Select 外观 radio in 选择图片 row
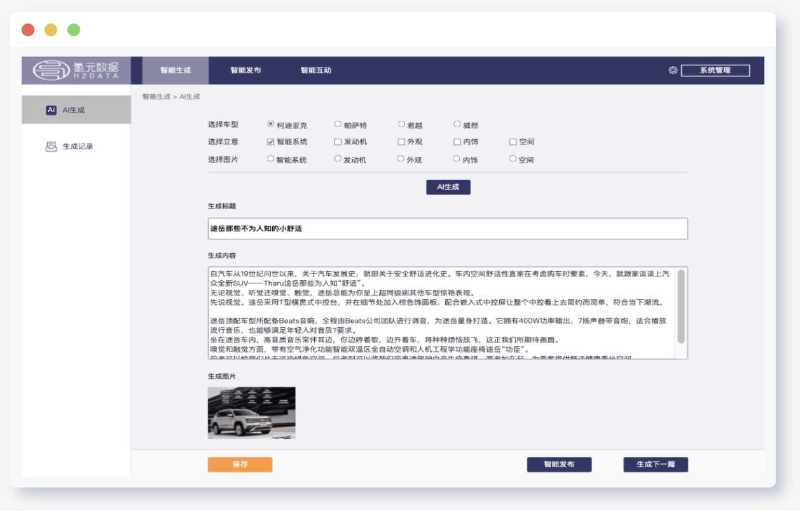The width and height of the screenshot is (800, 511). coord(401,159)
